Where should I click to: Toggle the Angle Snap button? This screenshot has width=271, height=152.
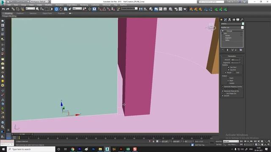104,9
